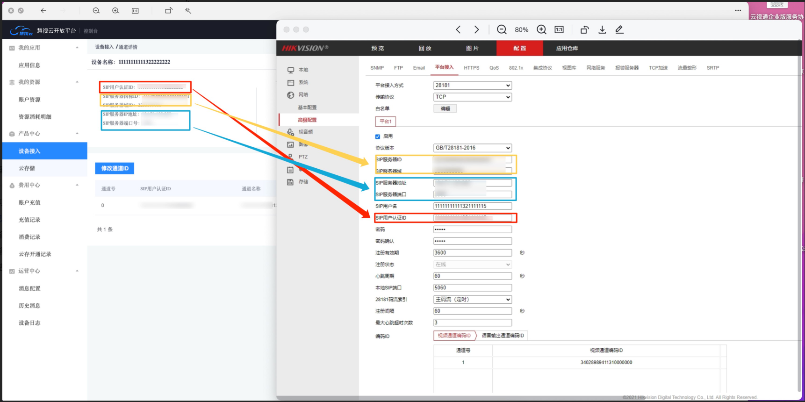Open the 传输协议 TCP dropdown
Screen dimensions: 805x402
(x=473, y=97)
